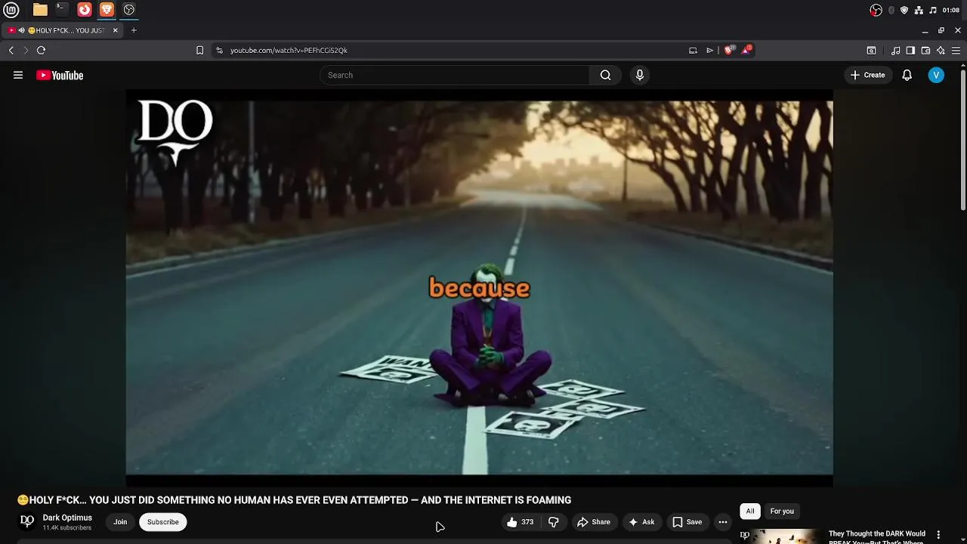Subscribe to Dark Optimus
This screenshot has height=544, width=967.
point(163,522)
